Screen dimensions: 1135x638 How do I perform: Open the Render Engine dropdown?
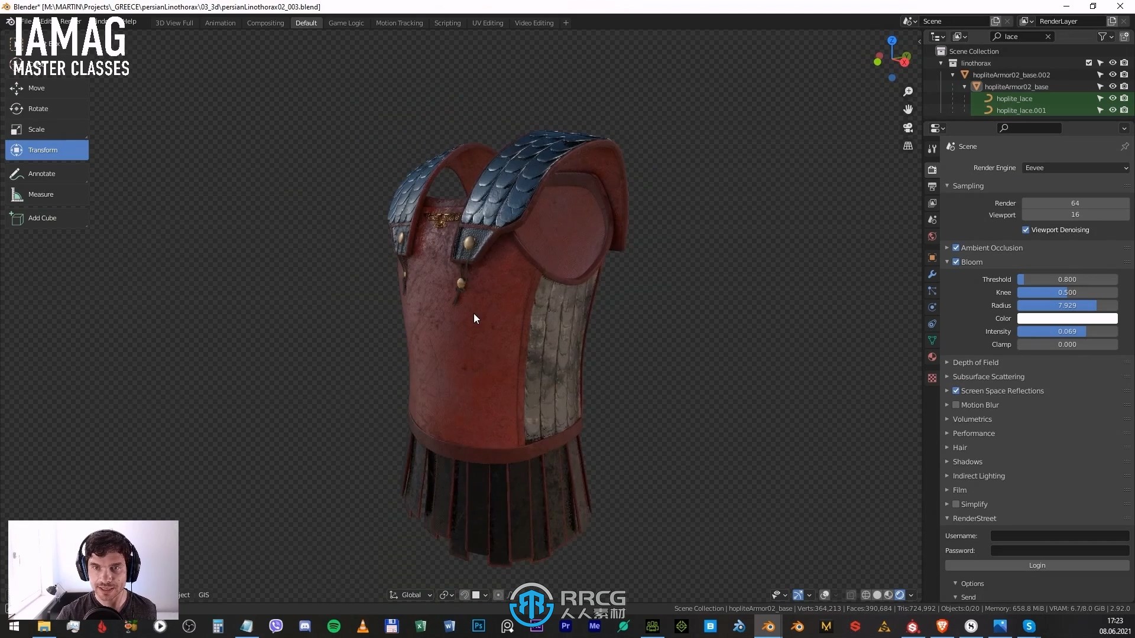pyautogui.click(x=1076, y=168)
